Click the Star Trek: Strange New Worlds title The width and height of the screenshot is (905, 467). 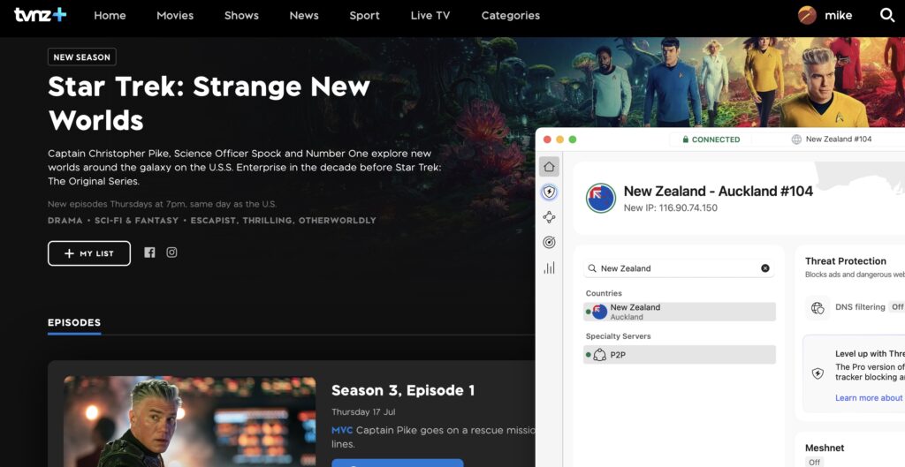point(209,103)
